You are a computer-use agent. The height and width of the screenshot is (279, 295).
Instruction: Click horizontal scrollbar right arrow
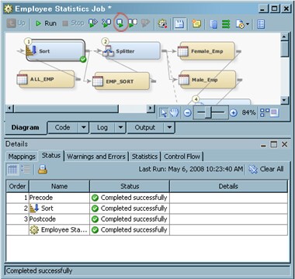pyautogui.click(x=151, y=108)
